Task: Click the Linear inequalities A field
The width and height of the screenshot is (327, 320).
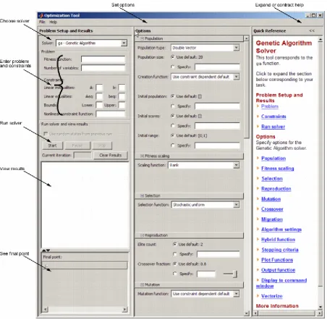Action: click(99, 88)
